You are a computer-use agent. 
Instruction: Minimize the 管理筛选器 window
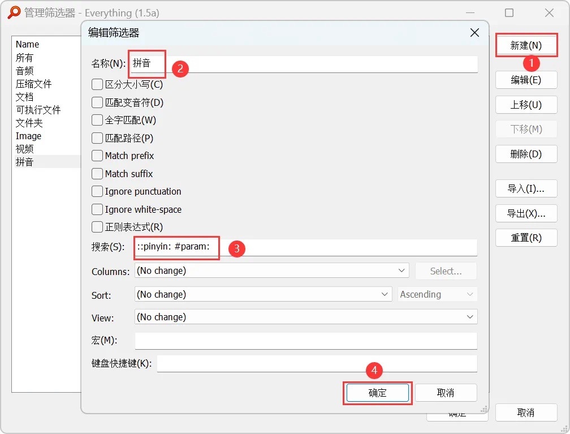[470, 13]
